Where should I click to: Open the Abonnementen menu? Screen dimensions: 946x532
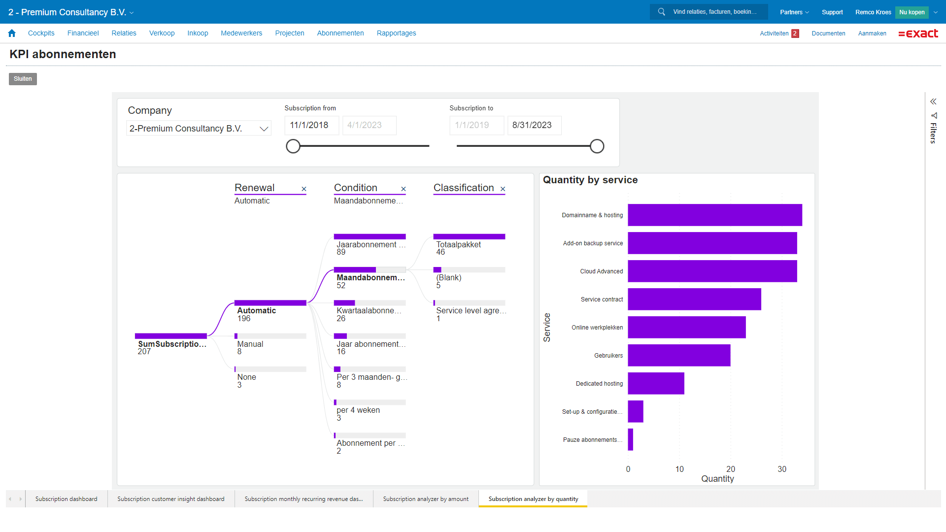340,33
